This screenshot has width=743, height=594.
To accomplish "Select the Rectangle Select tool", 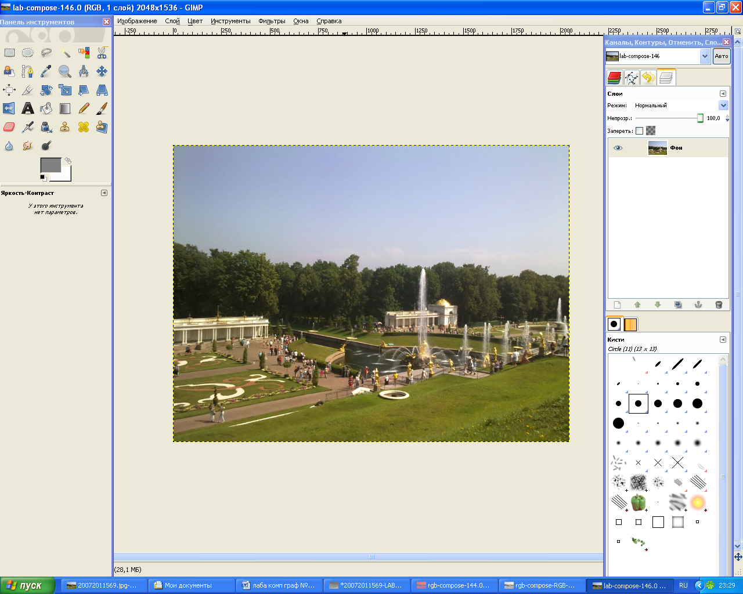I will coord(9,53).
